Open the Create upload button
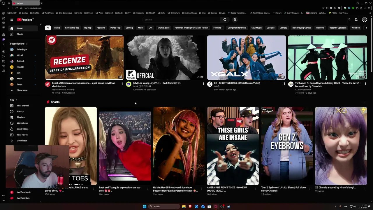This screenshot has width=373, height=210. tap(349, 20)
